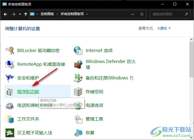Click the scrollbar down arrow
Viewport: 194px width, 140px height.
192,138
